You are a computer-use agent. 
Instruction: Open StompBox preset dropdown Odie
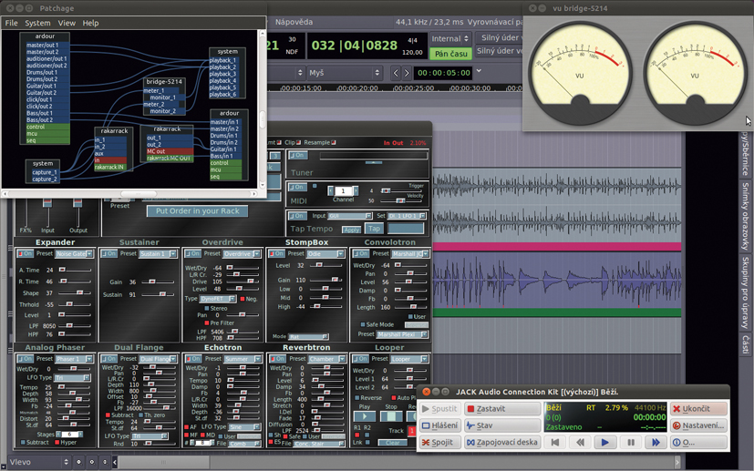point(326,253)
